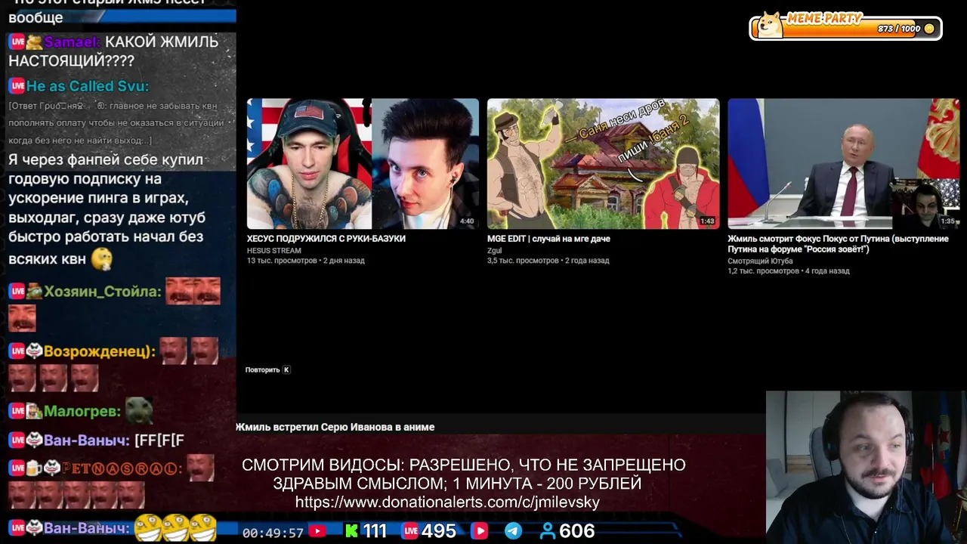The image size is (967, 544).
Task: Click Ван-Ваныч username beside [FF[F[F message
Action: (87, 440)
